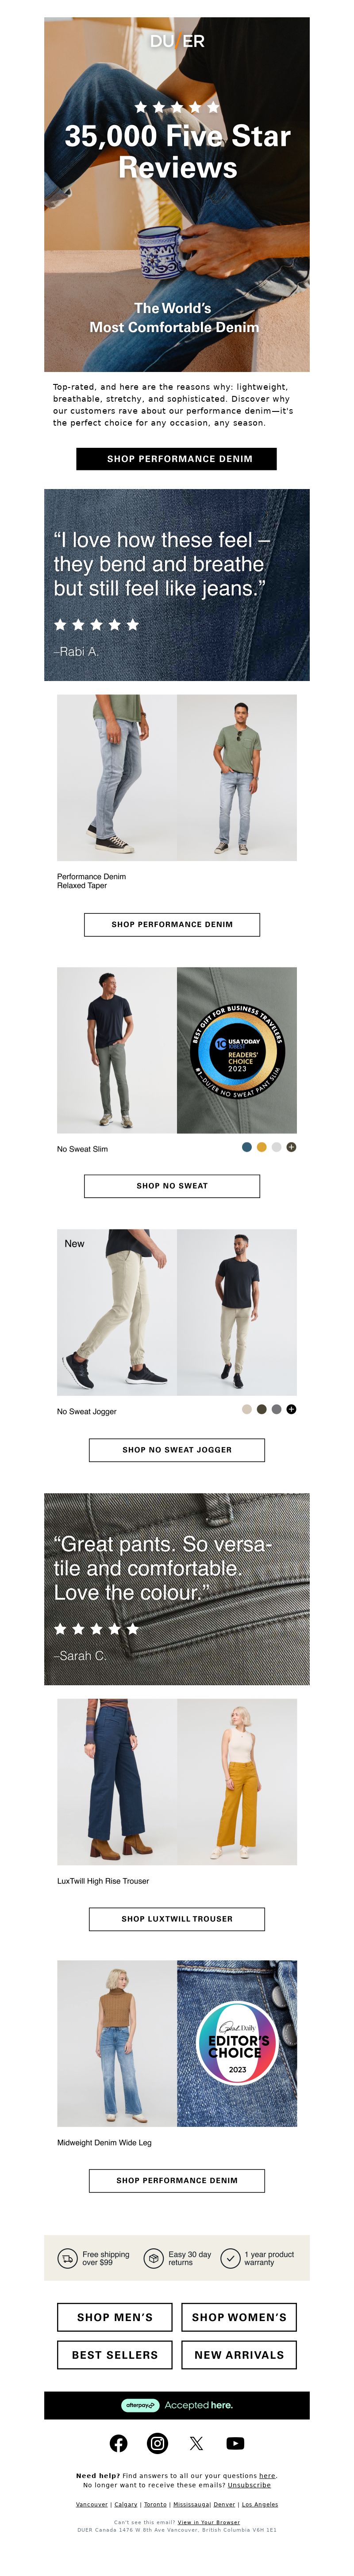Image resolution: width=354 pixels, height=2576 pixels.
Task: Choose the beige swatch for No Sweat Jogger
Action: 246,1409
